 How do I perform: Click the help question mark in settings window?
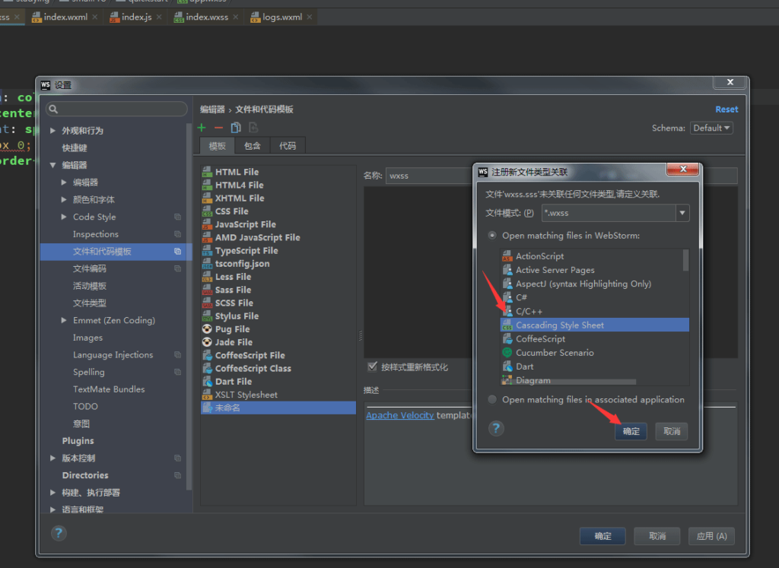click(x=59, y=533)
